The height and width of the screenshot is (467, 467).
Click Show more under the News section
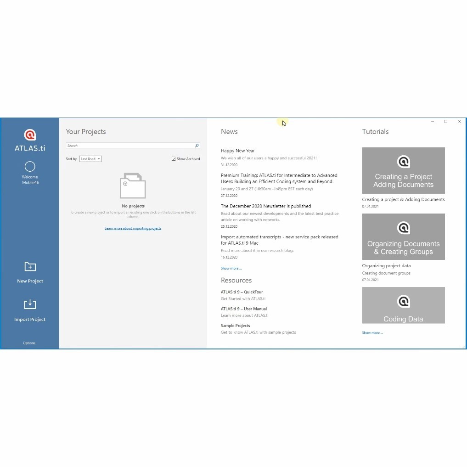click(x=231, y=268)
